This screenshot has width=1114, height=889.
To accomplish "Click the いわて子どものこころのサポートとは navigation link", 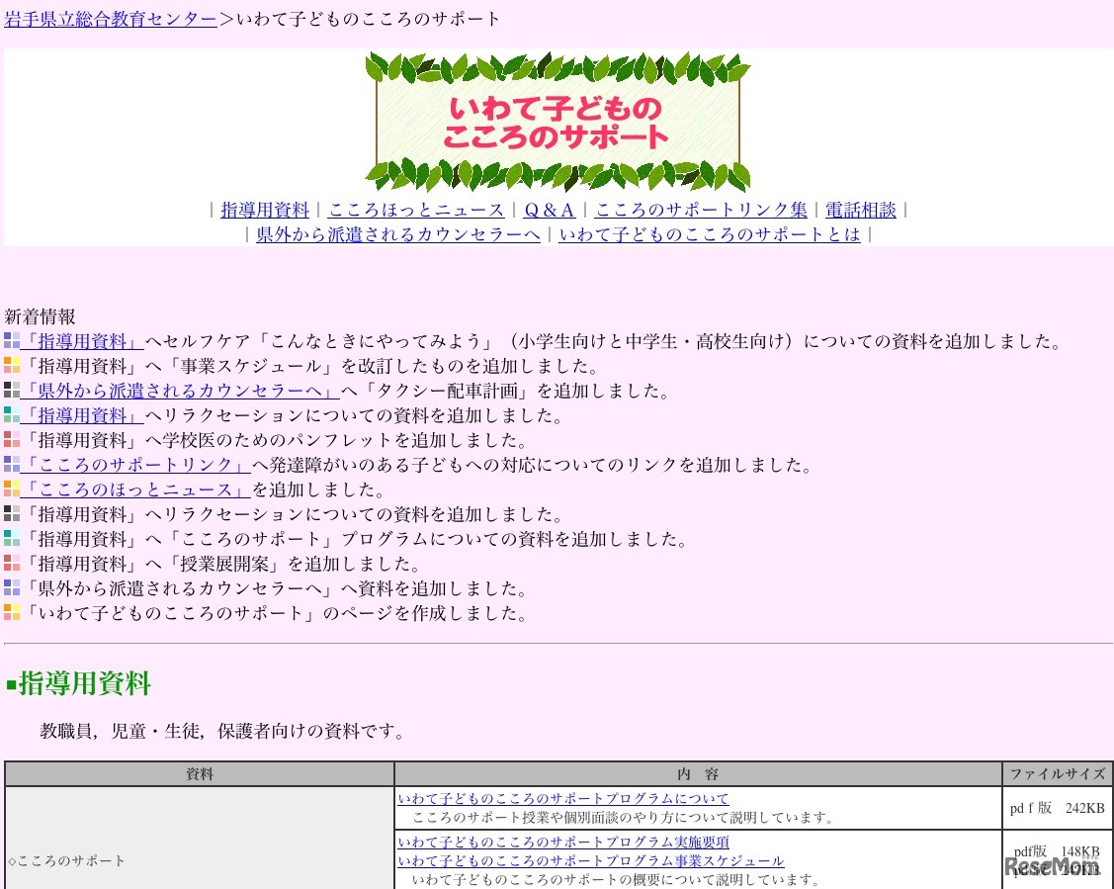I will click(710, 234).
